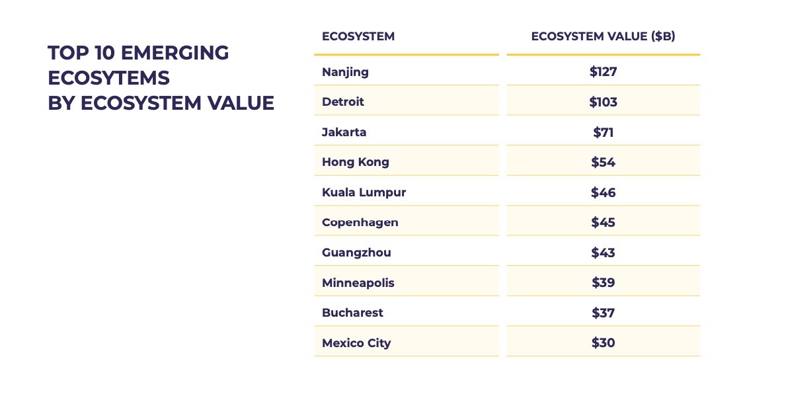Click the $30 value cell
The height and width of the screenshot is (404, 786).
tap(603, 343)
